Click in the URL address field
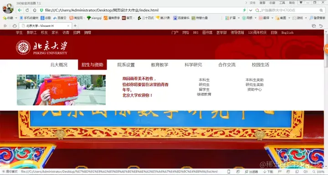This screenshot has width=328, height=175. click(142, 10)
